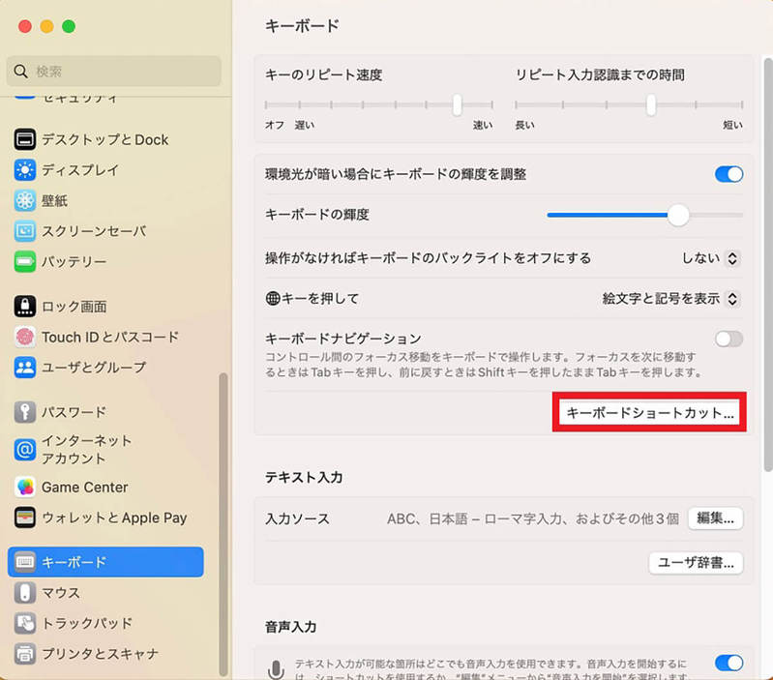Image resolution: width=773 pixels, height=680 pixels.
Task: Click the ロック画面 padlock icon
Action: [24, 307]
